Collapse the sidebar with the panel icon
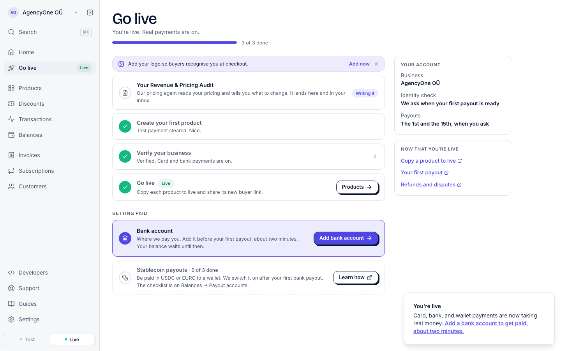Screen dimensions: 561x351 coord(90,12)
